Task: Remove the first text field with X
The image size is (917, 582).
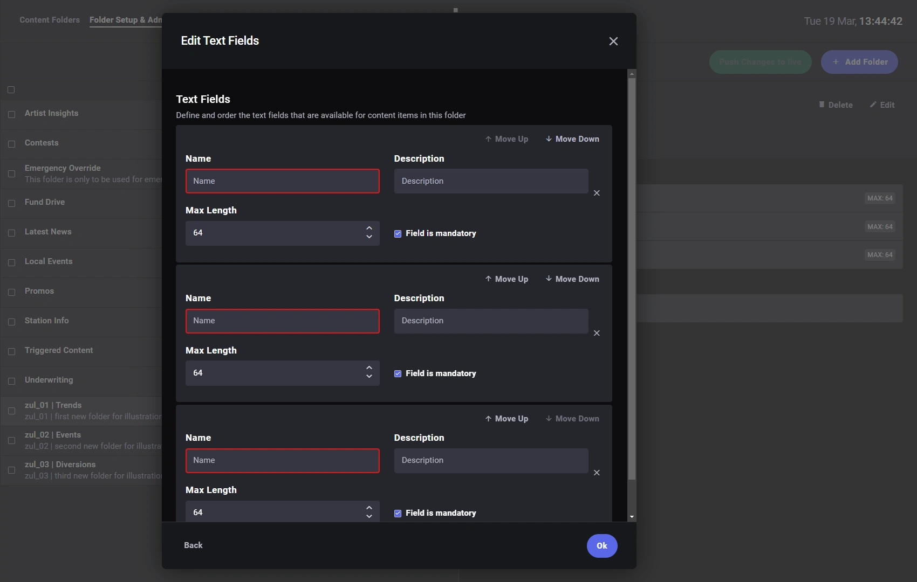Action: [x=597, y=193]
